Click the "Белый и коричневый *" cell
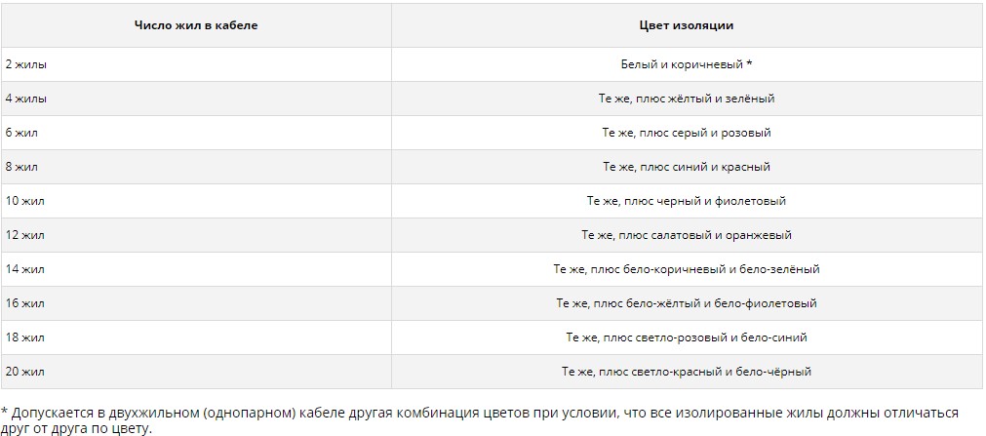 click(x=687, y=64)
